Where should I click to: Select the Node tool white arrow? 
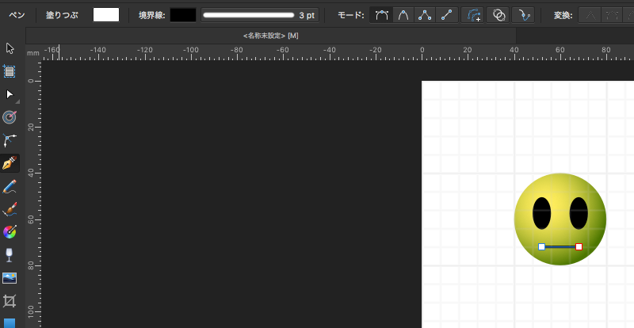pyautogui.click(x=10, y=94)
